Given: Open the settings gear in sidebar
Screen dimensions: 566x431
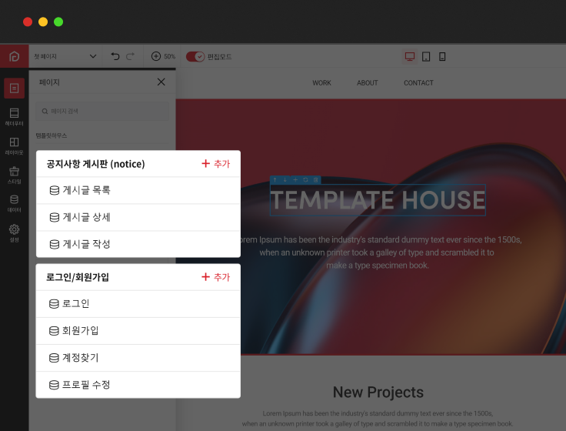Looking at the screenshot, I should click(x=14, y=232).
